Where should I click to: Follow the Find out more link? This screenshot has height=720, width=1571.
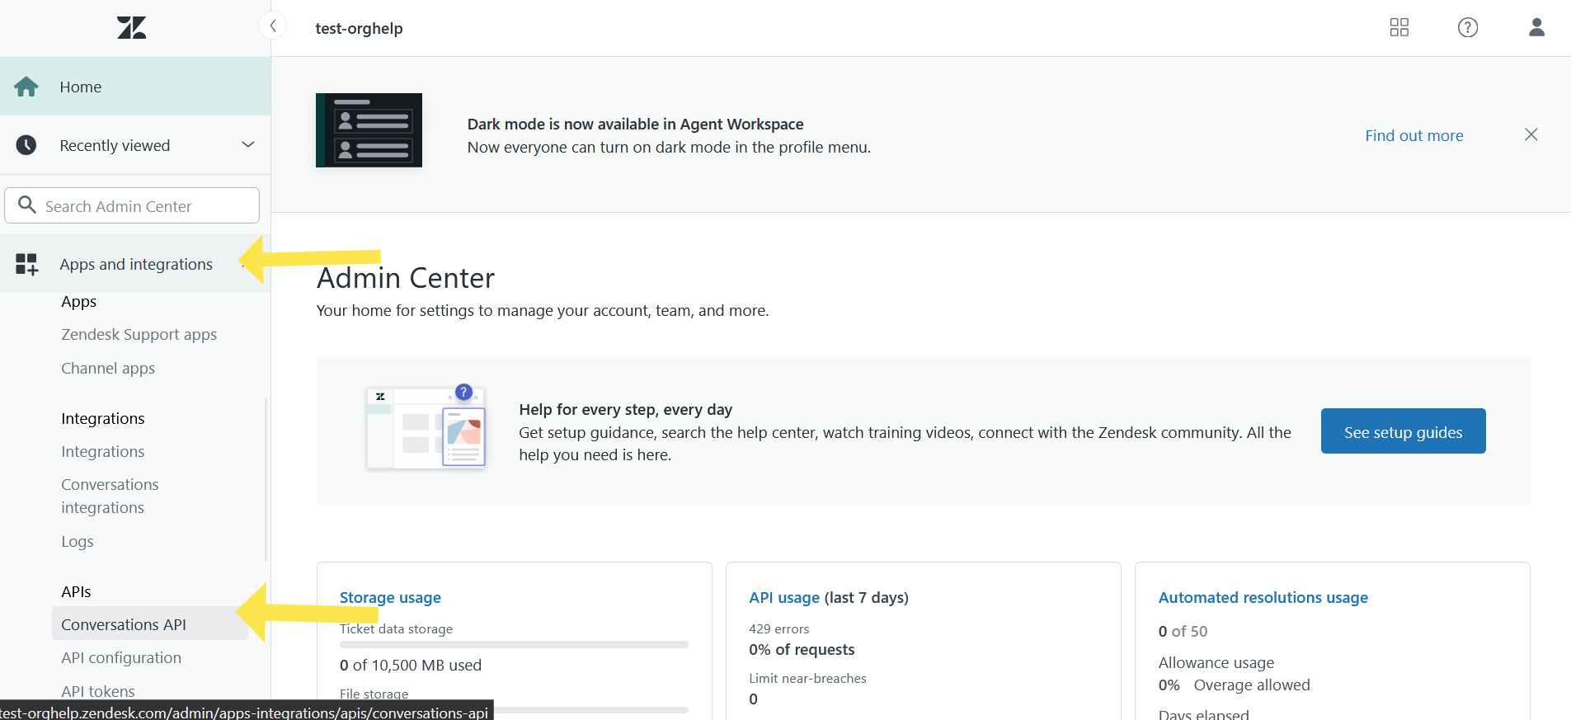1413,135
